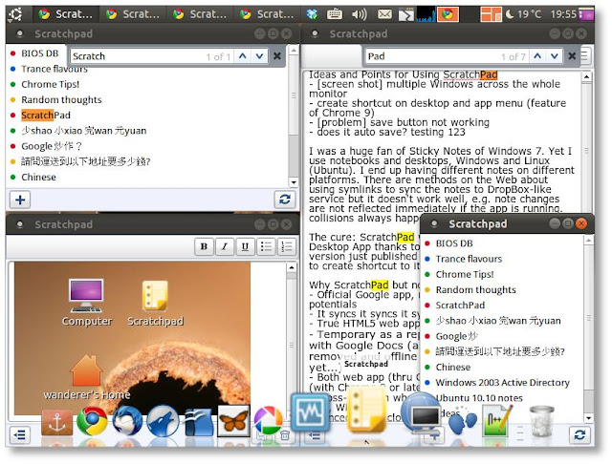Close the "Scratch" find bar

[277, 56]
